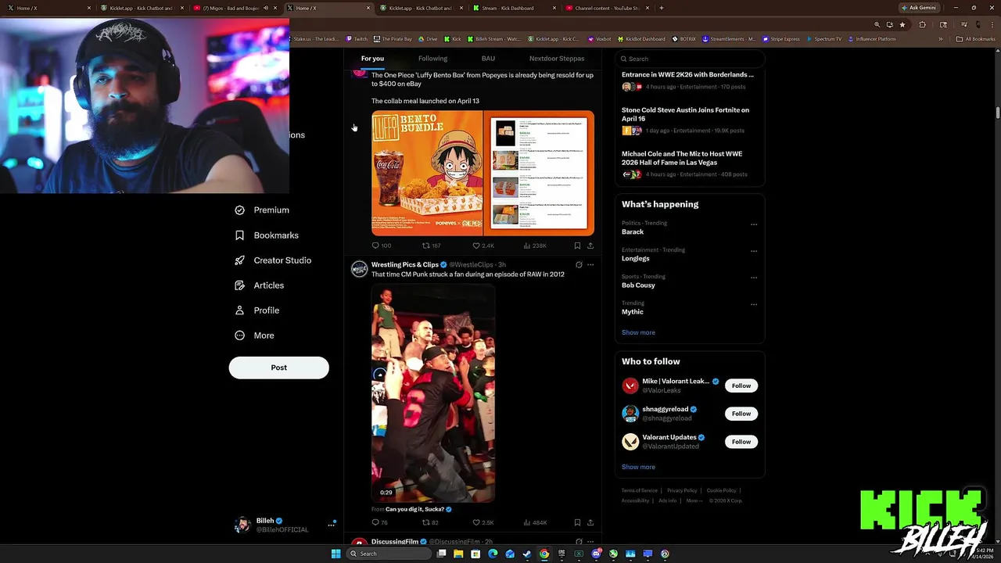Screen dimensions: 1001x563
Task: Follow shnaggyreload
Action: point(741,414)
